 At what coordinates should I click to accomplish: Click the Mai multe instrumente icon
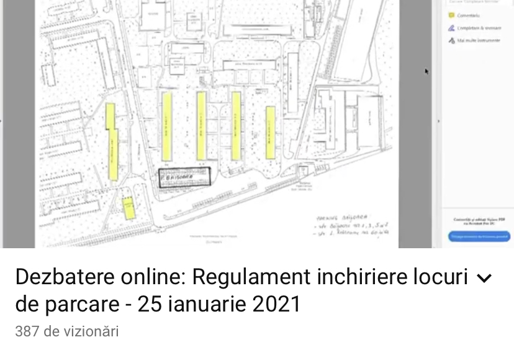click(451, 41)
